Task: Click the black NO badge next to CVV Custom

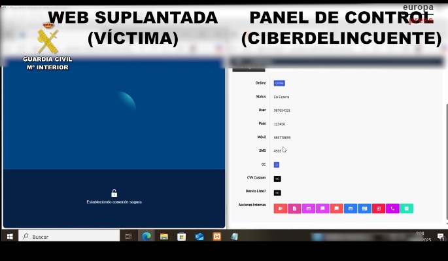Action: [277, 179]
